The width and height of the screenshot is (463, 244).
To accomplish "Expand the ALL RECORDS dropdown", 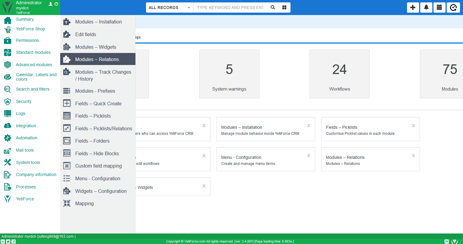I will [x=169, y=8].
